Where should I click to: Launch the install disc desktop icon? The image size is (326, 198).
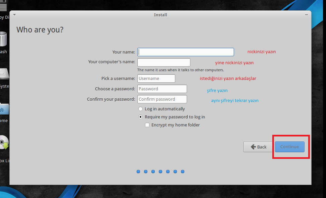4,142
